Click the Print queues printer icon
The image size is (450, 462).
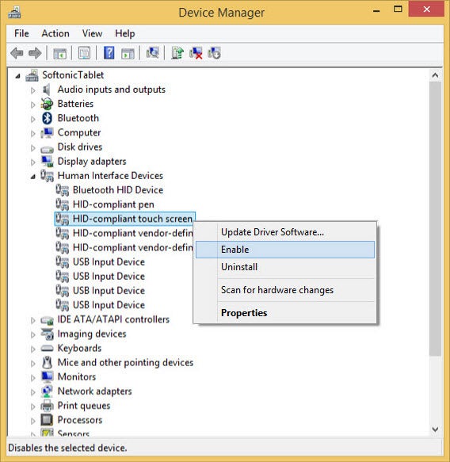point(47,406)
